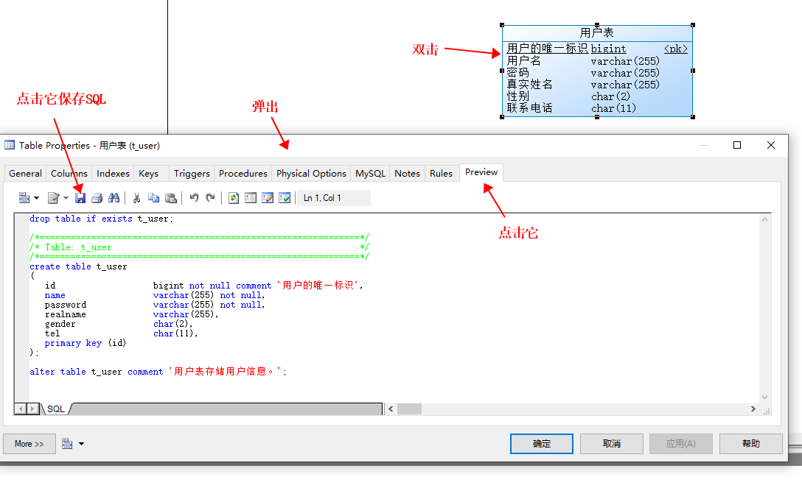Select the SQL sheet tab at bottom
802x488 pixels.
(x=56, y=409)
